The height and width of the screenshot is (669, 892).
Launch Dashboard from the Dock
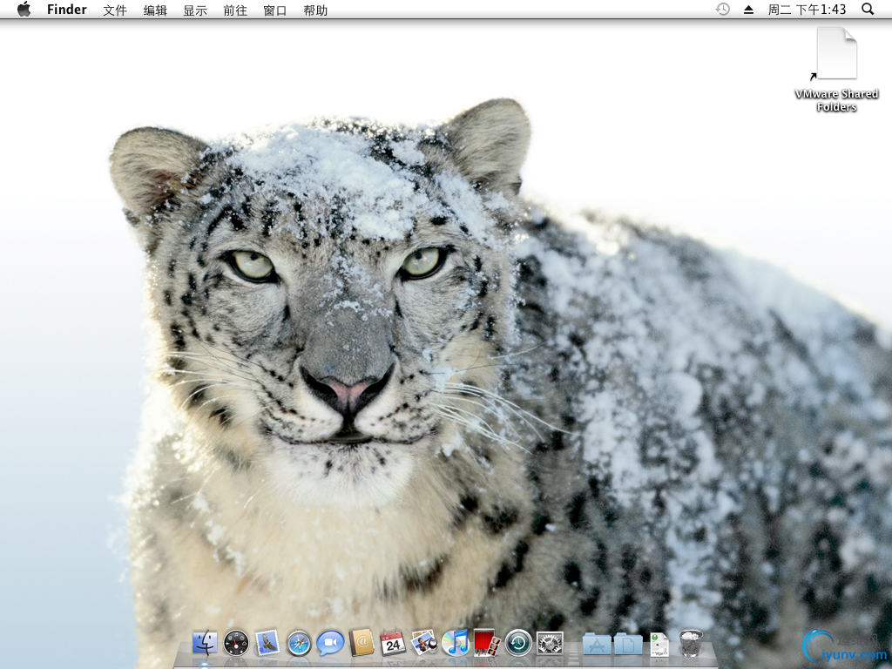click(x=236, y=644)
